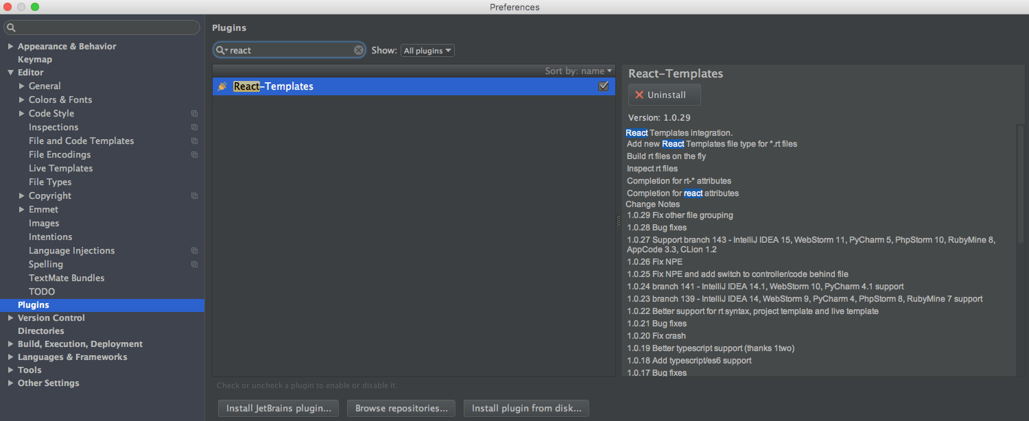Click the Uninstall button
Screen dimensions: 1029x421
click(664, 95)
